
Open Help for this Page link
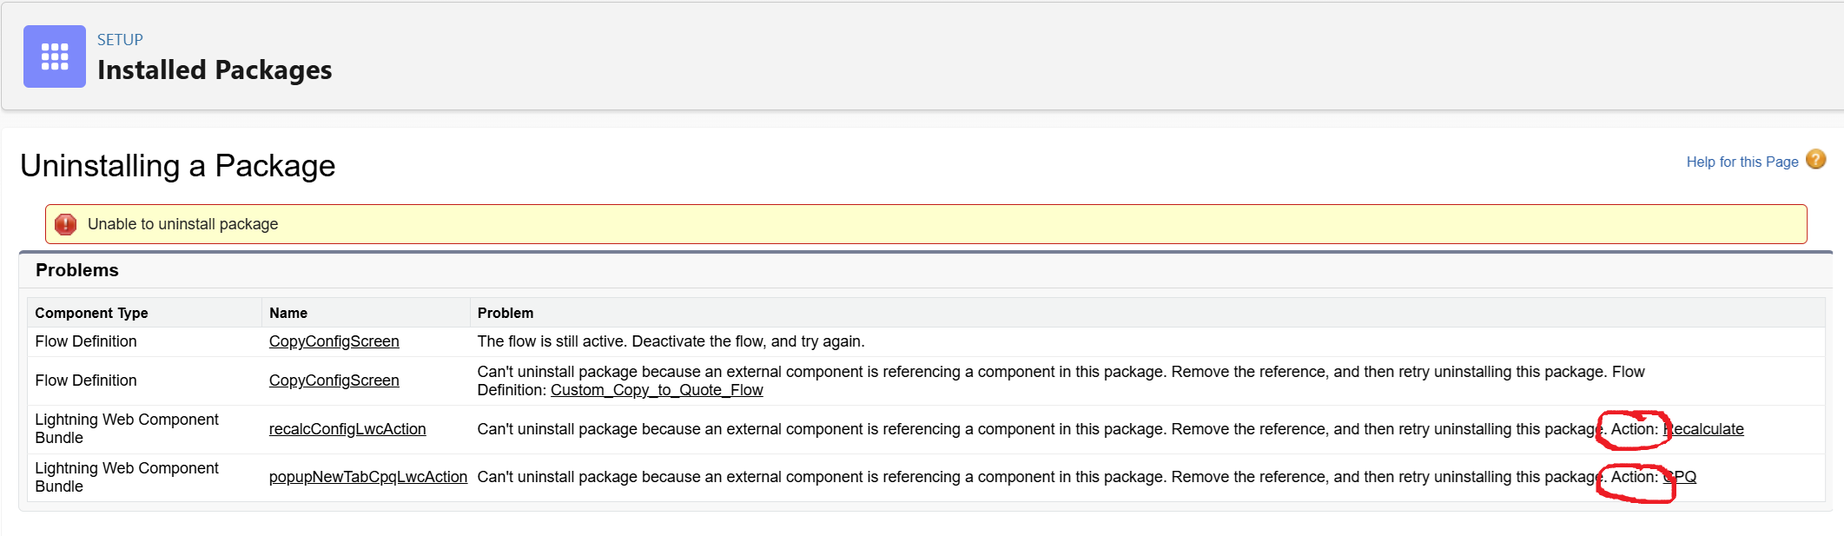tap(1742, 162)
